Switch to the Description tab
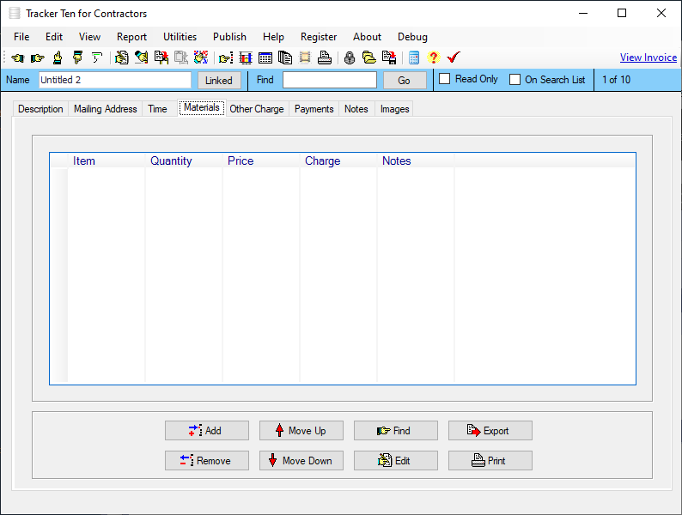This screenshot has height=515, width=682. (40, 109)
